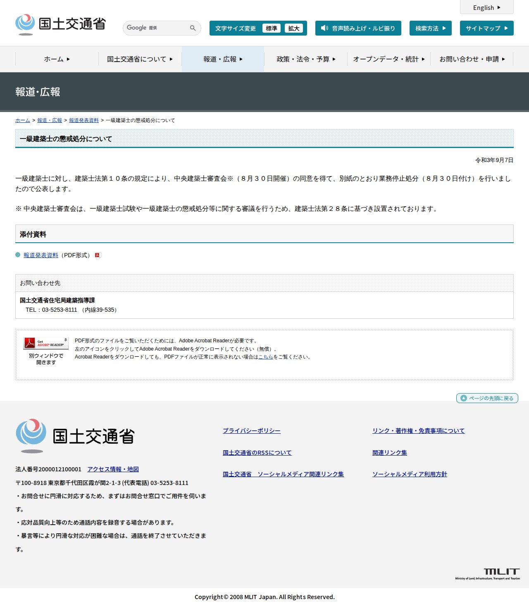Open プライバシーポリシー link
The height and width of the screenshot is (609, 529).
point(252,431)
